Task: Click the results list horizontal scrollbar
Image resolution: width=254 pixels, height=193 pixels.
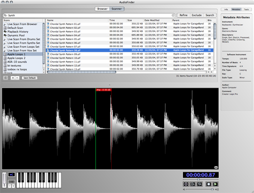Action: click(x=82, y=72)
